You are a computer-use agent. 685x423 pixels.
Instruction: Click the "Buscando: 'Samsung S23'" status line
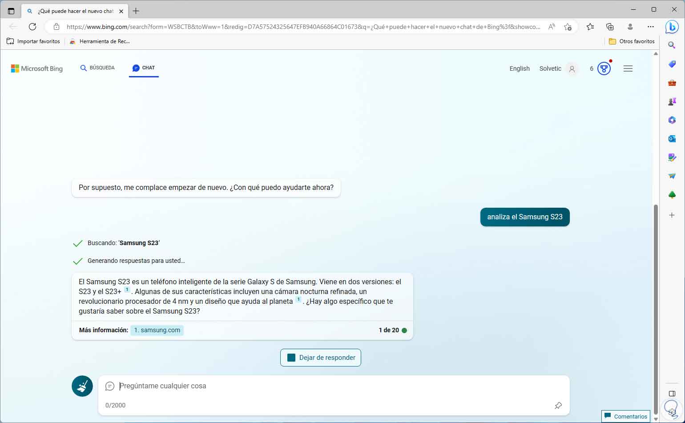[124, 243]
